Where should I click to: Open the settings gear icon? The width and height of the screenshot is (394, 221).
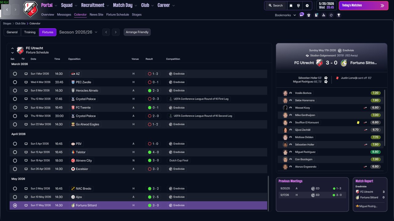pos(307,6)
